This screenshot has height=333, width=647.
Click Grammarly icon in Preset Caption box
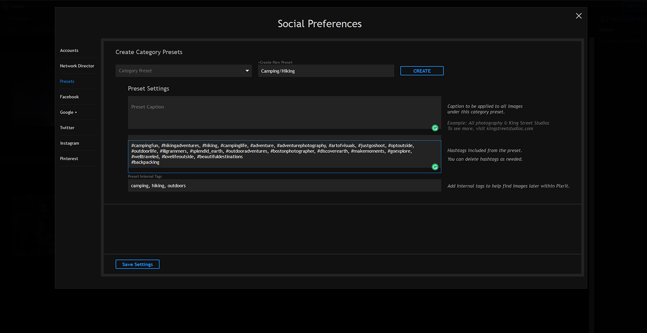[435, 128]
